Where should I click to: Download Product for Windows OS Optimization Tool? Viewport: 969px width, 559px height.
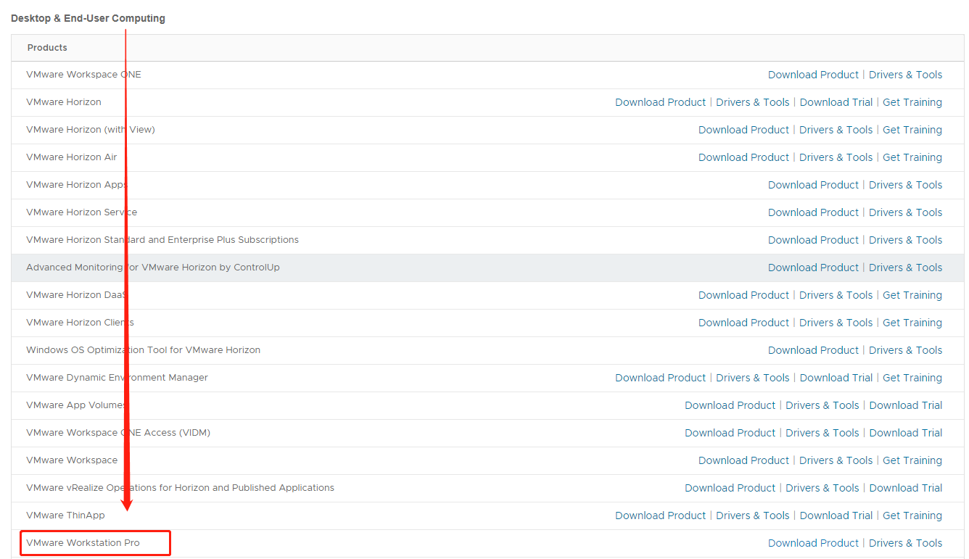point(813,350)
